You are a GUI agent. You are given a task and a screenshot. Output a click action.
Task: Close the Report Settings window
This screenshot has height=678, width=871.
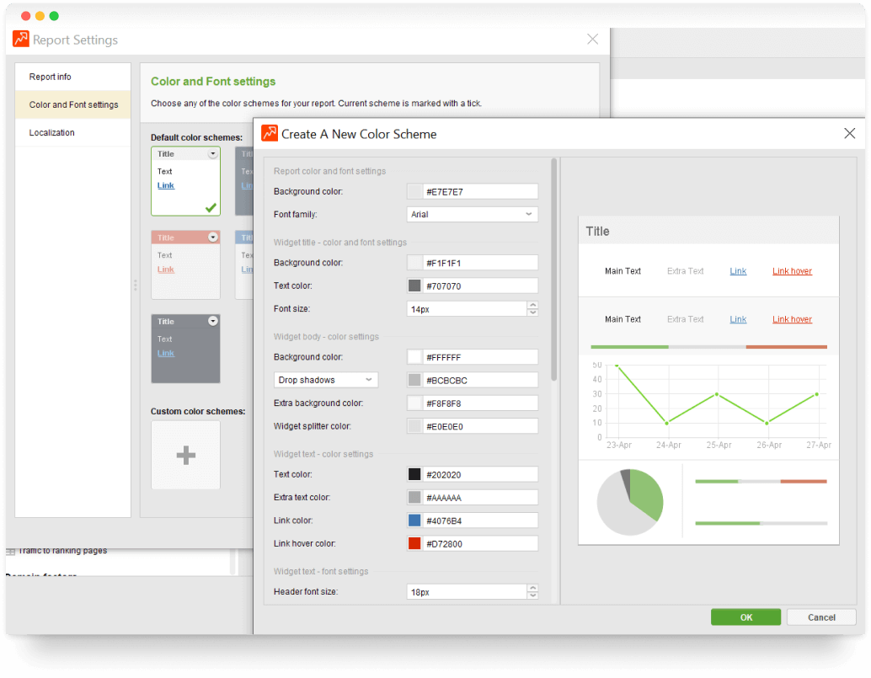pos(593,39)
